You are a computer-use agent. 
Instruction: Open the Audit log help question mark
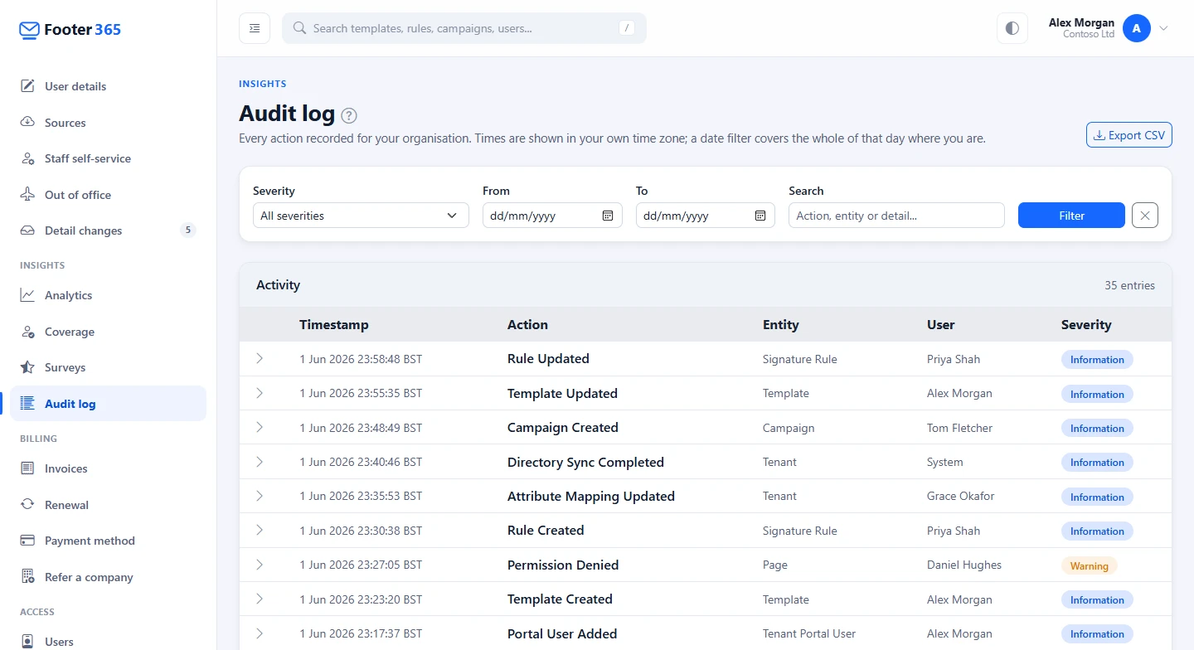349,115
